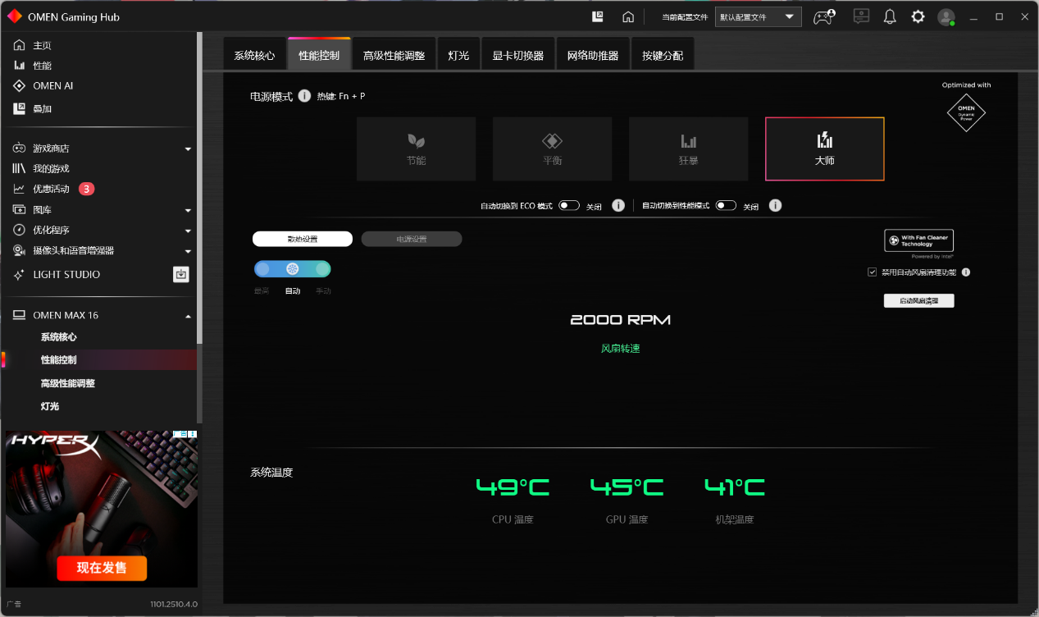Open the OMEN Gaming Hub home icon
The width and height of the screenshot is (1039, 617).
tap(628, 16)
